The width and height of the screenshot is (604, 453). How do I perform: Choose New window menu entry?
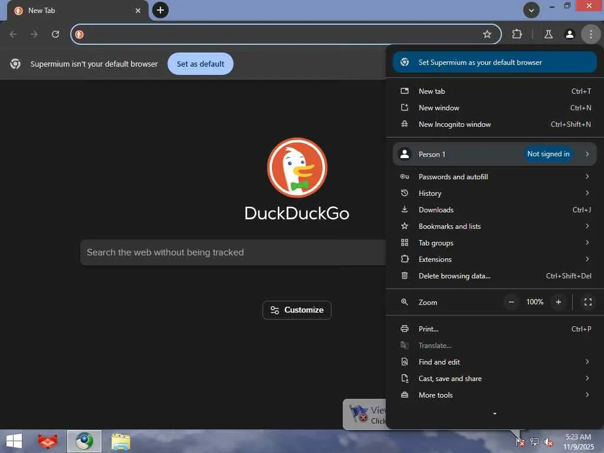pyautogui.click(x=495, y=108)
